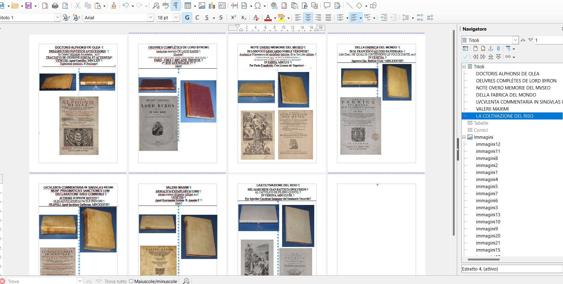Run the spelling check (abc)
This screenshot has height=284, width=563.
pos(166,6)
